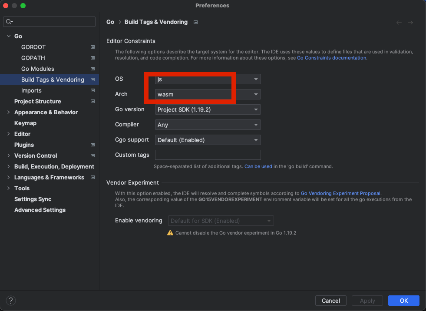This screenshot has height=311, width=426.
Task: Click the back navigation arrow
Action: tap(399, 23)
